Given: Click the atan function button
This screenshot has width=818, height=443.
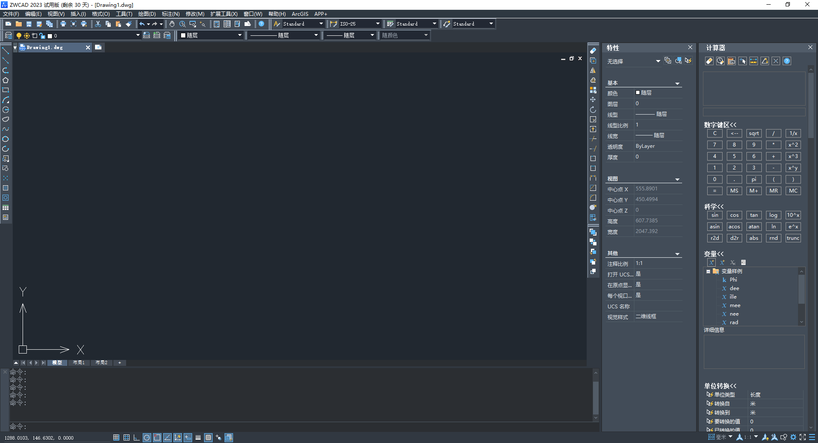Looking at the screenshot, I should [754, 227].
